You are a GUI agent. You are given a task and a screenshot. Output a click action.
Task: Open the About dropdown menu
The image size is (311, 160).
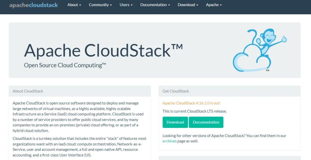pos(74,5)
